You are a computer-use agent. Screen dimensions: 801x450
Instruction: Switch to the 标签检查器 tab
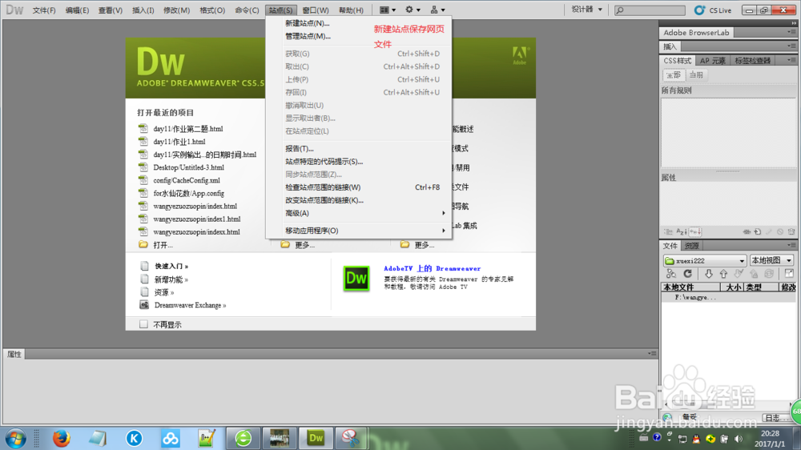click(x=752, y=61)
